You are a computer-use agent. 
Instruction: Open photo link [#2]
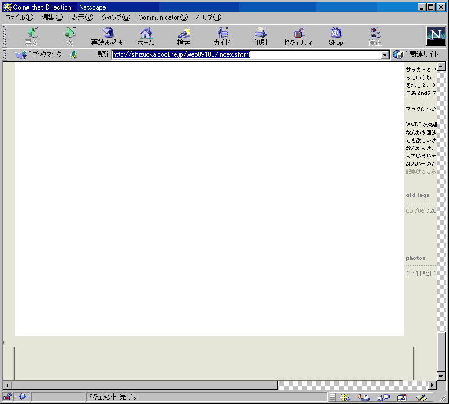(x=425, y=273)
